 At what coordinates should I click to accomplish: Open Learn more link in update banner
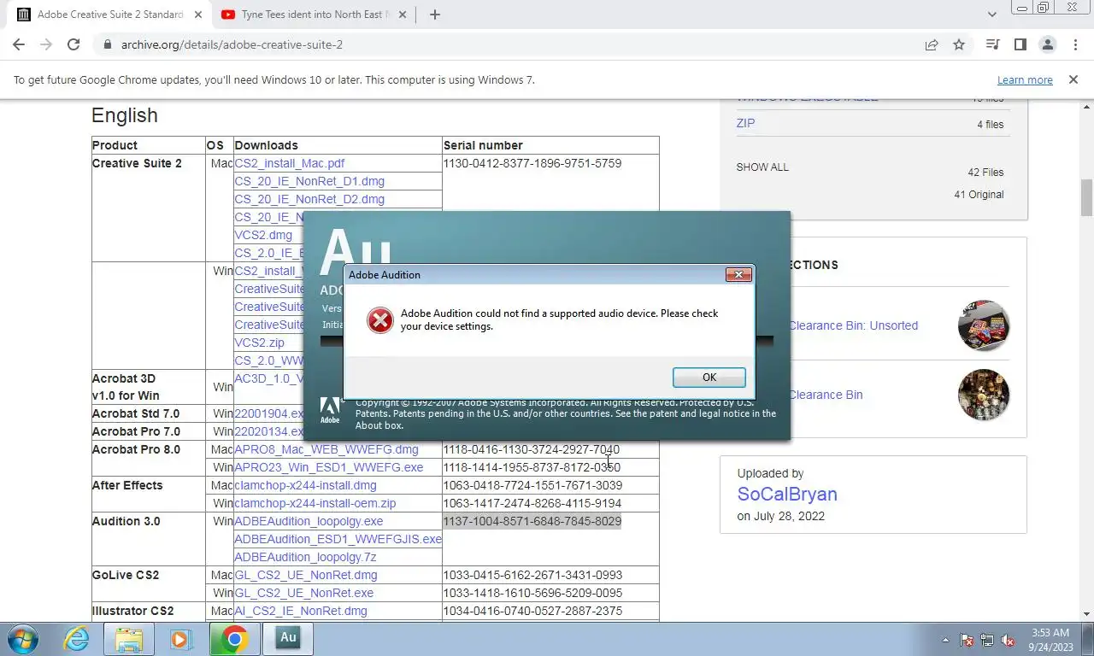tap(1025, 79)
